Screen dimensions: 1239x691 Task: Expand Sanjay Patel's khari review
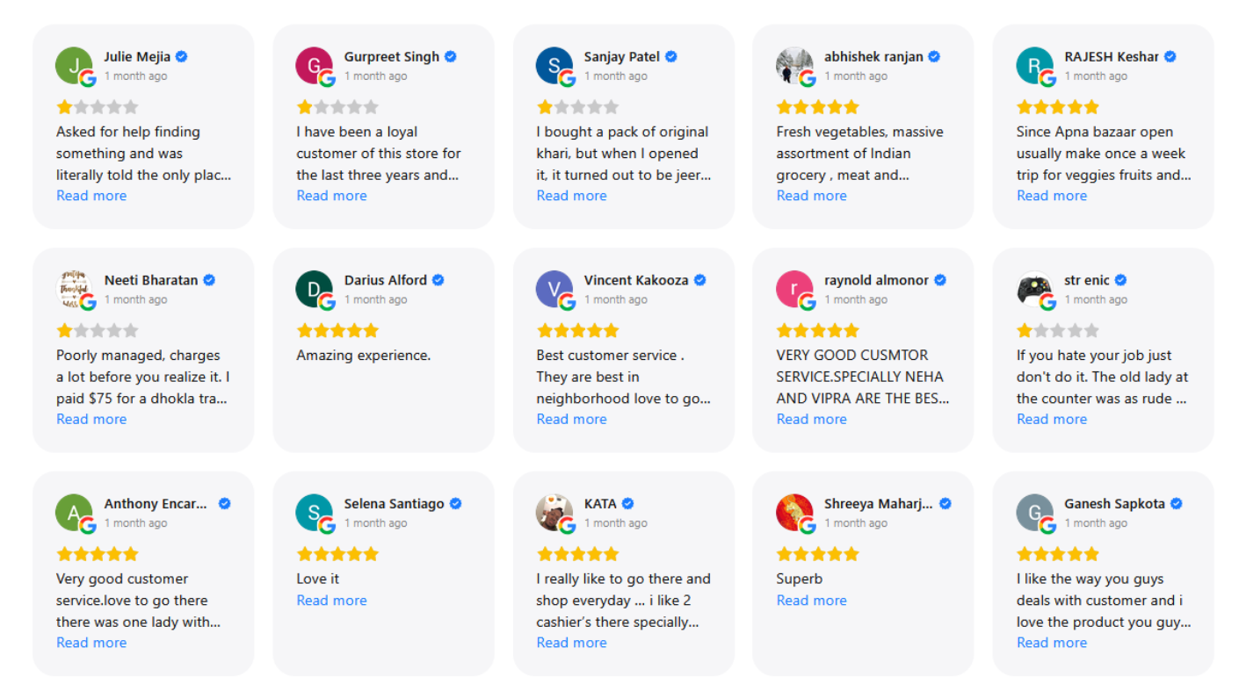pyautogui.click(x=571, y=196)
